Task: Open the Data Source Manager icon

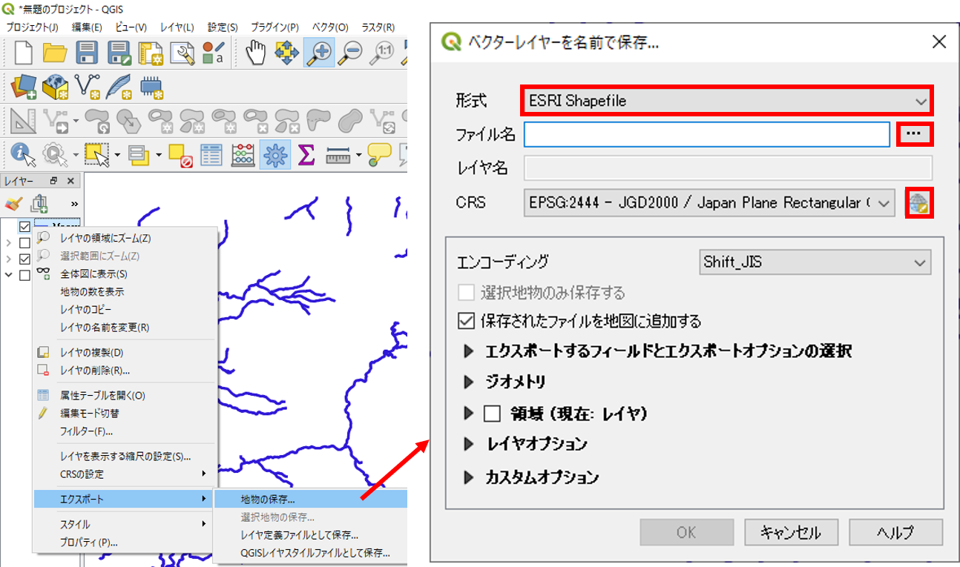Action: pos(24,86)
